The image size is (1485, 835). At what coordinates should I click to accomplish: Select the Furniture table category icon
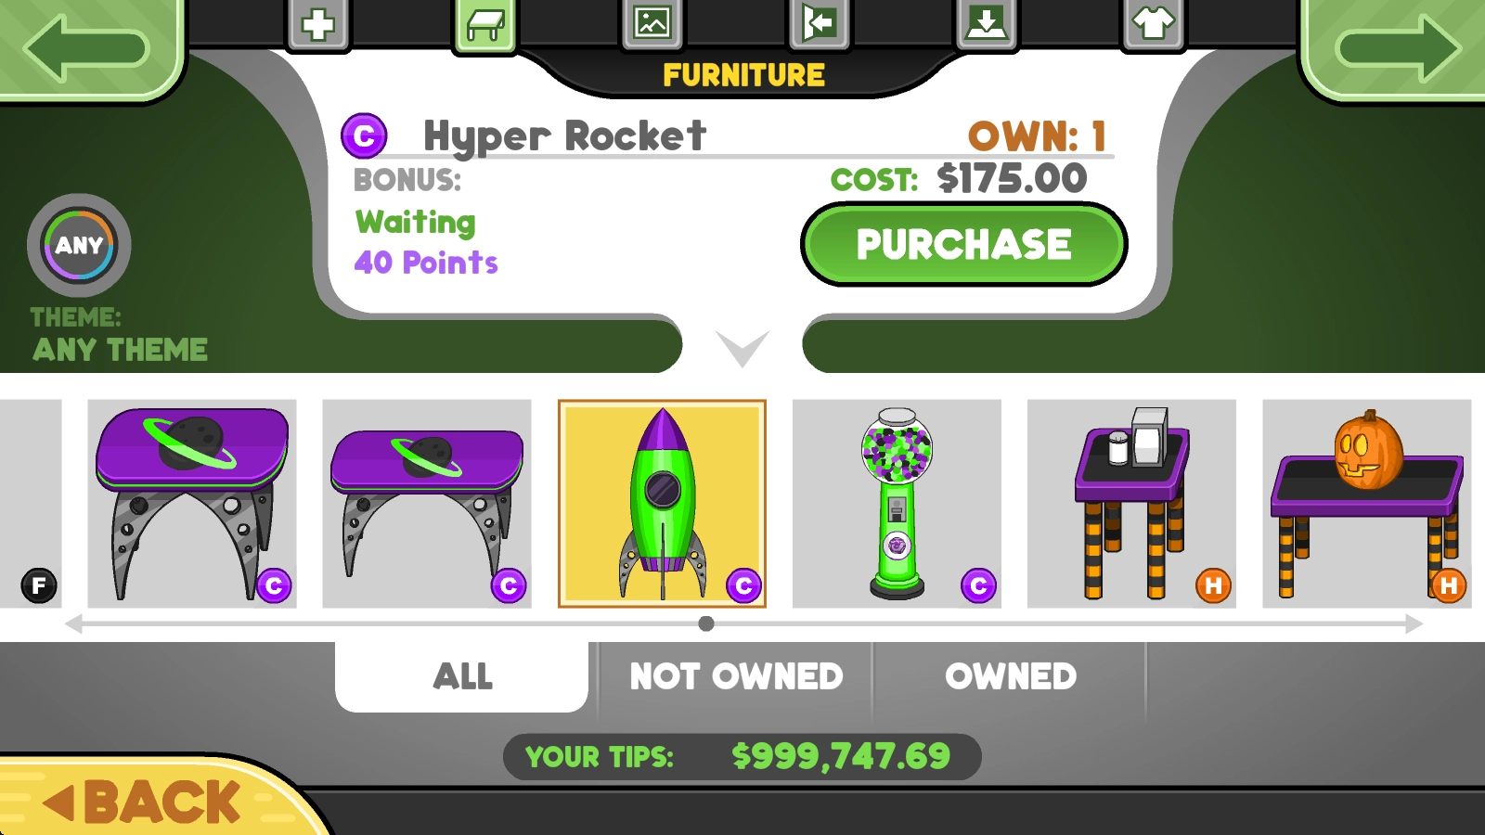(485, 23)
